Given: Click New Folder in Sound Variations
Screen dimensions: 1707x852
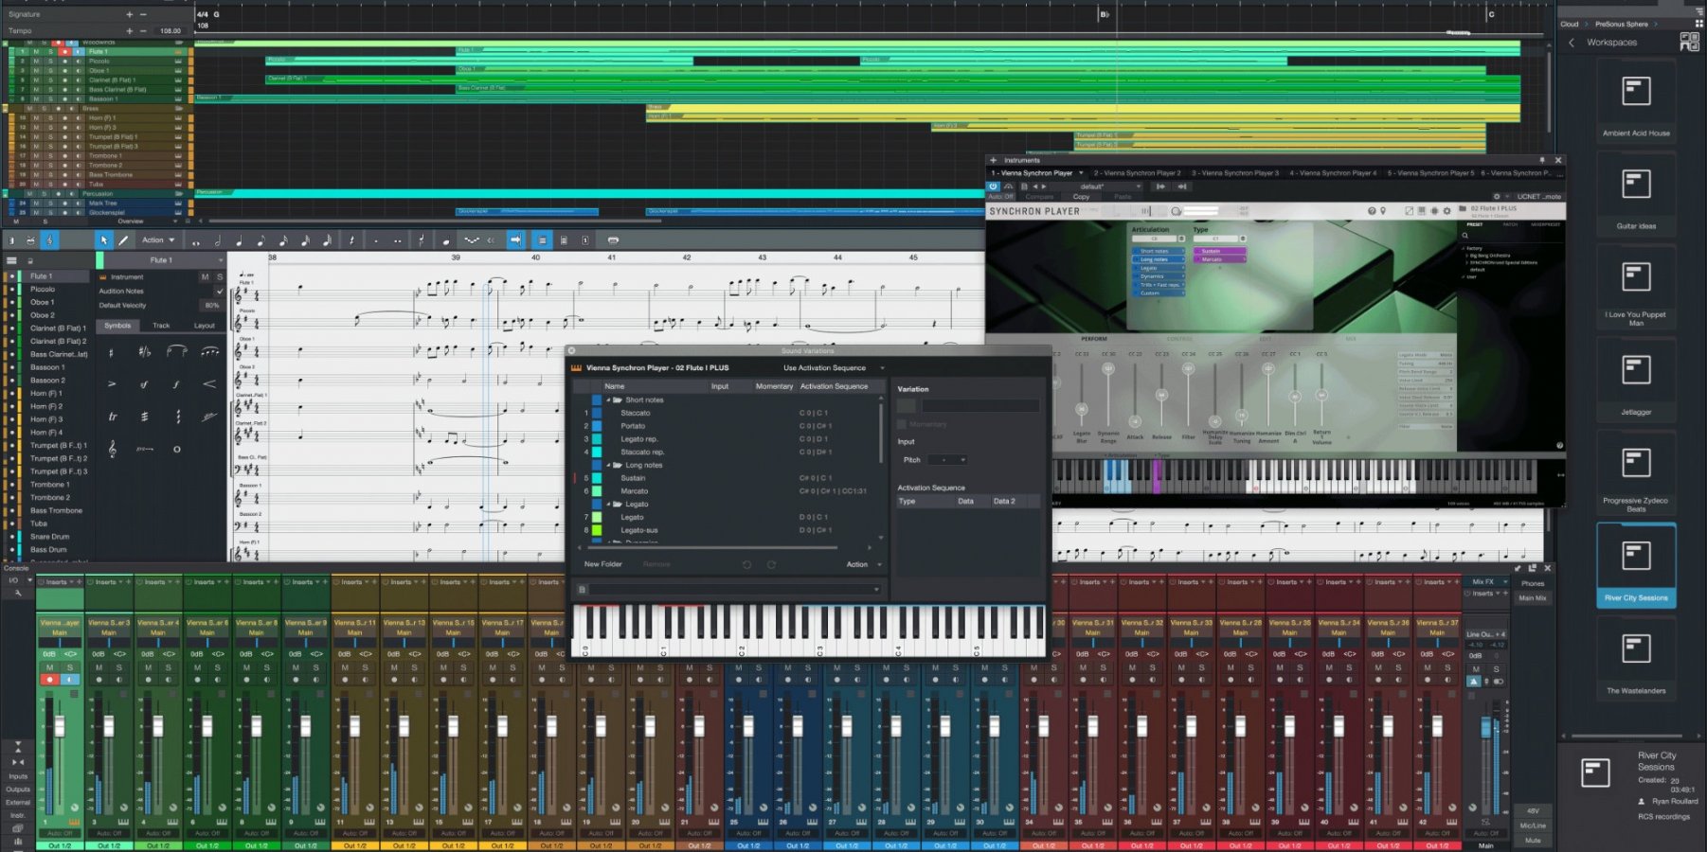Looking at the screenshot, I should pos(602,564).
